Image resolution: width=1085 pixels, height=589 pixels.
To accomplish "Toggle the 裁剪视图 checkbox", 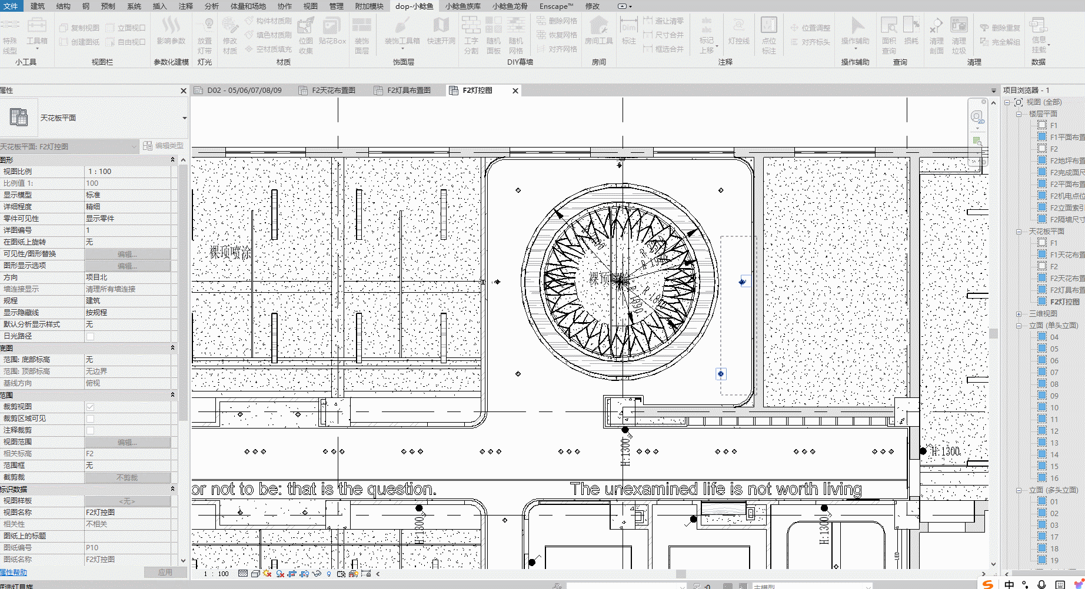I will [x=90, y=407].
